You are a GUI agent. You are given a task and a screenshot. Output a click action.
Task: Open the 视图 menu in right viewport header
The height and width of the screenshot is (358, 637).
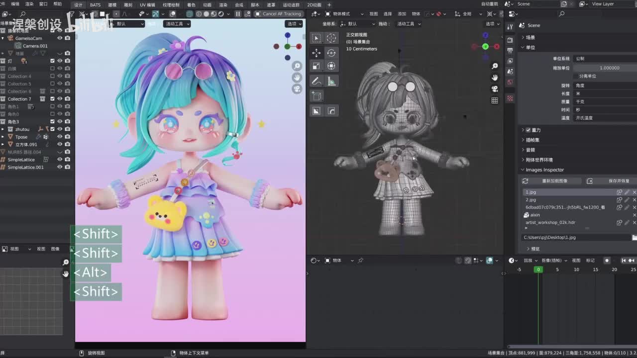[374, 14]
